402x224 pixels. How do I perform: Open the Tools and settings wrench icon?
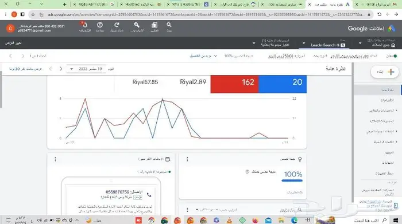137,25
